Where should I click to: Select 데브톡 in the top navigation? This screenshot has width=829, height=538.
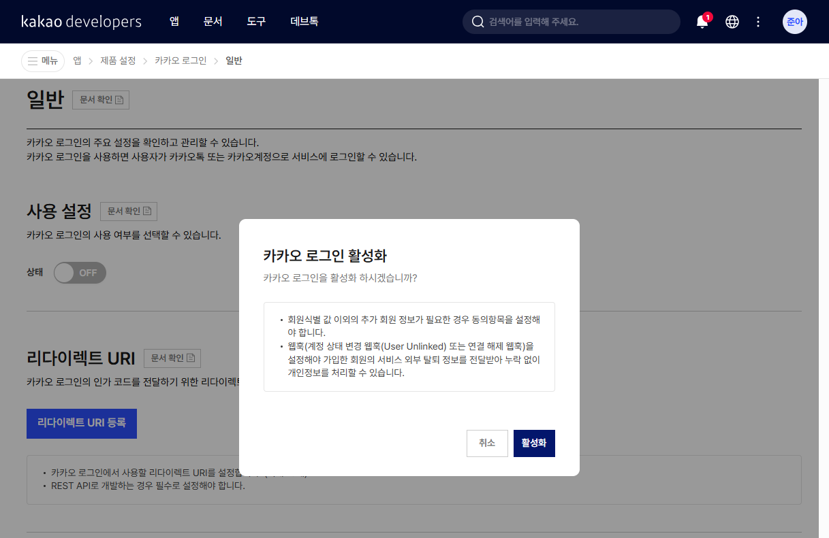coord(304,22)
